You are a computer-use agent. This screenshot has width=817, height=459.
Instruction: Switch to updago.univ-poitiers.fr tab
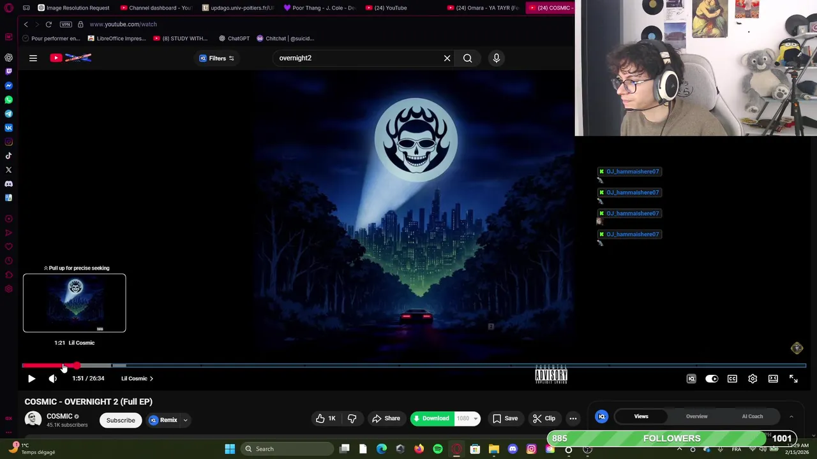pyautogui.click(x=237, y=8)
